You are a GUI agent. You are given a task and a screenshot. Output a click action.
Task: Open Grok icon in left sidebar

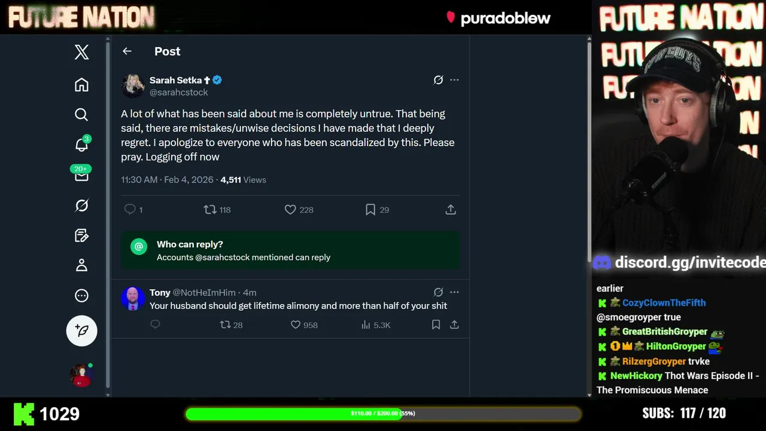point(81,205)
